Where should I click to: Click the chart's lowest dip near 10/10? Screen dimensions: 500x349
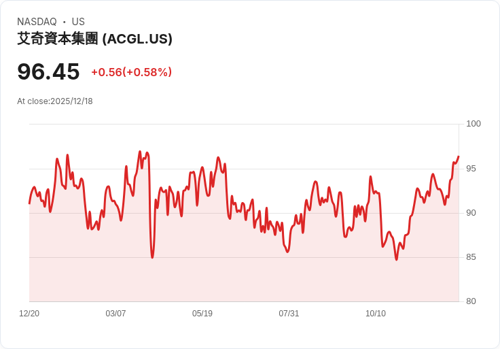397,259
